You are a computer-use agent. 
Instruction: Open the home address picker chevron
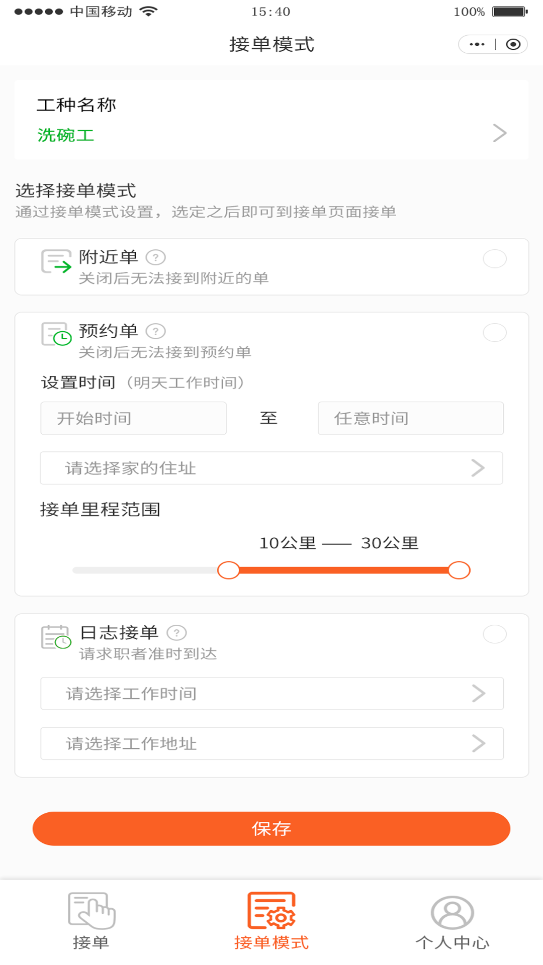pos(478,467)
